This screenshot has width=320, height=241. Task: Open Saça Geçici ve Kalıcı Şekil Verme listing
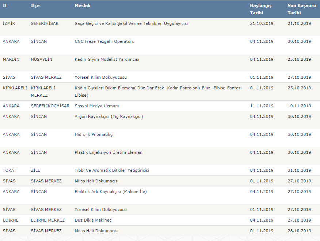(x=131, y=23)
